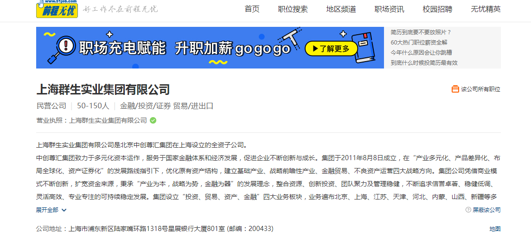
Task: Open the 职位搜索 menu item
Action: (x=293, y=9)
